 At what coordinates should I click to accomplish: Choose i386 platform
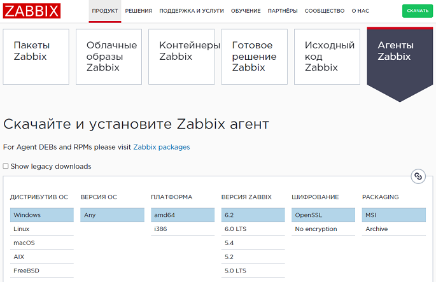(183, 229)
